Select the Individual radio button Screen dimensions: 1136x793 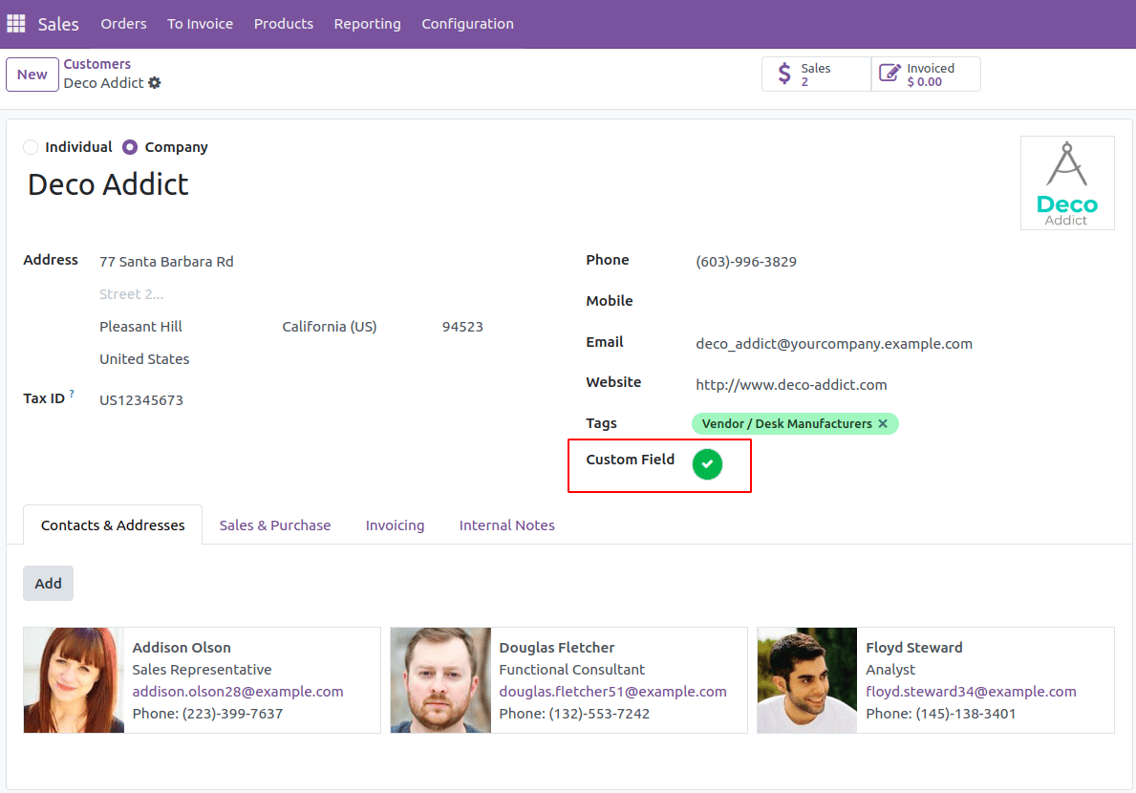[x=30, y=147]
